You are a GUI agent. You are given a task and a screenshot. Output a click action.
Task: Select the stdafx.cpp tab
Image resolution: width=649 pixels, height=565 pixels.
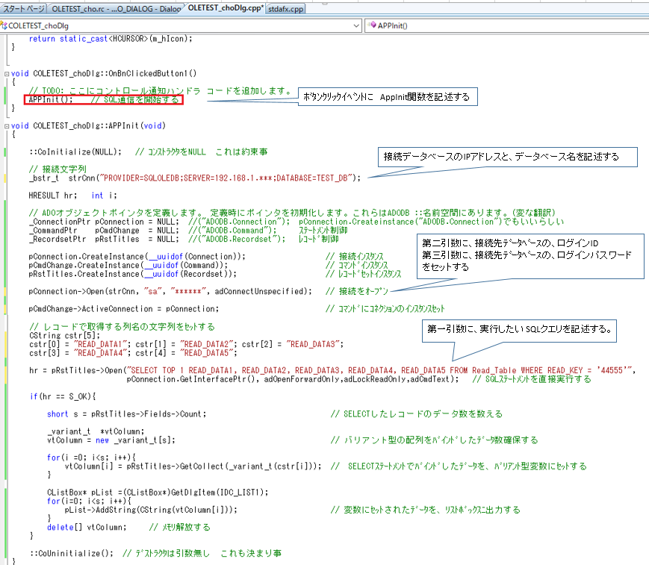286,8
